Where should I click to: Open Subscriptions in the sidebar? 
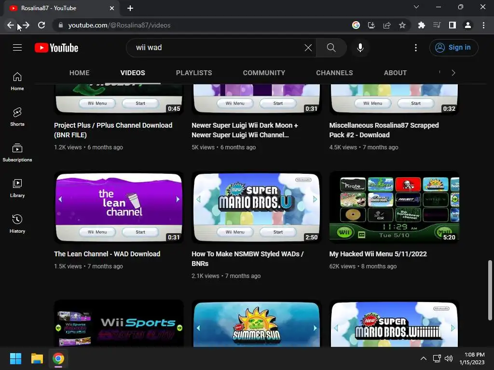tap(17, 153)
